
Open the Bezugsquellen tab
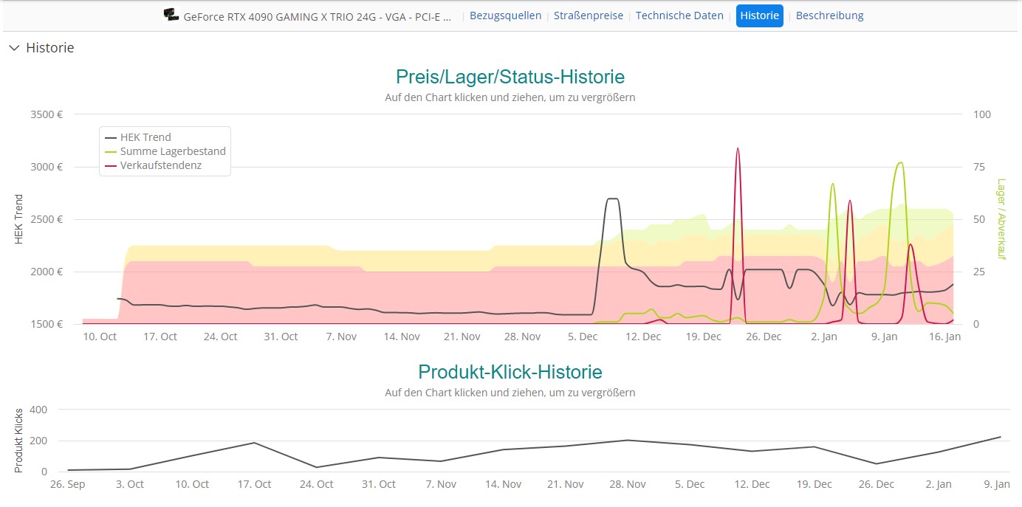point(505,15)
